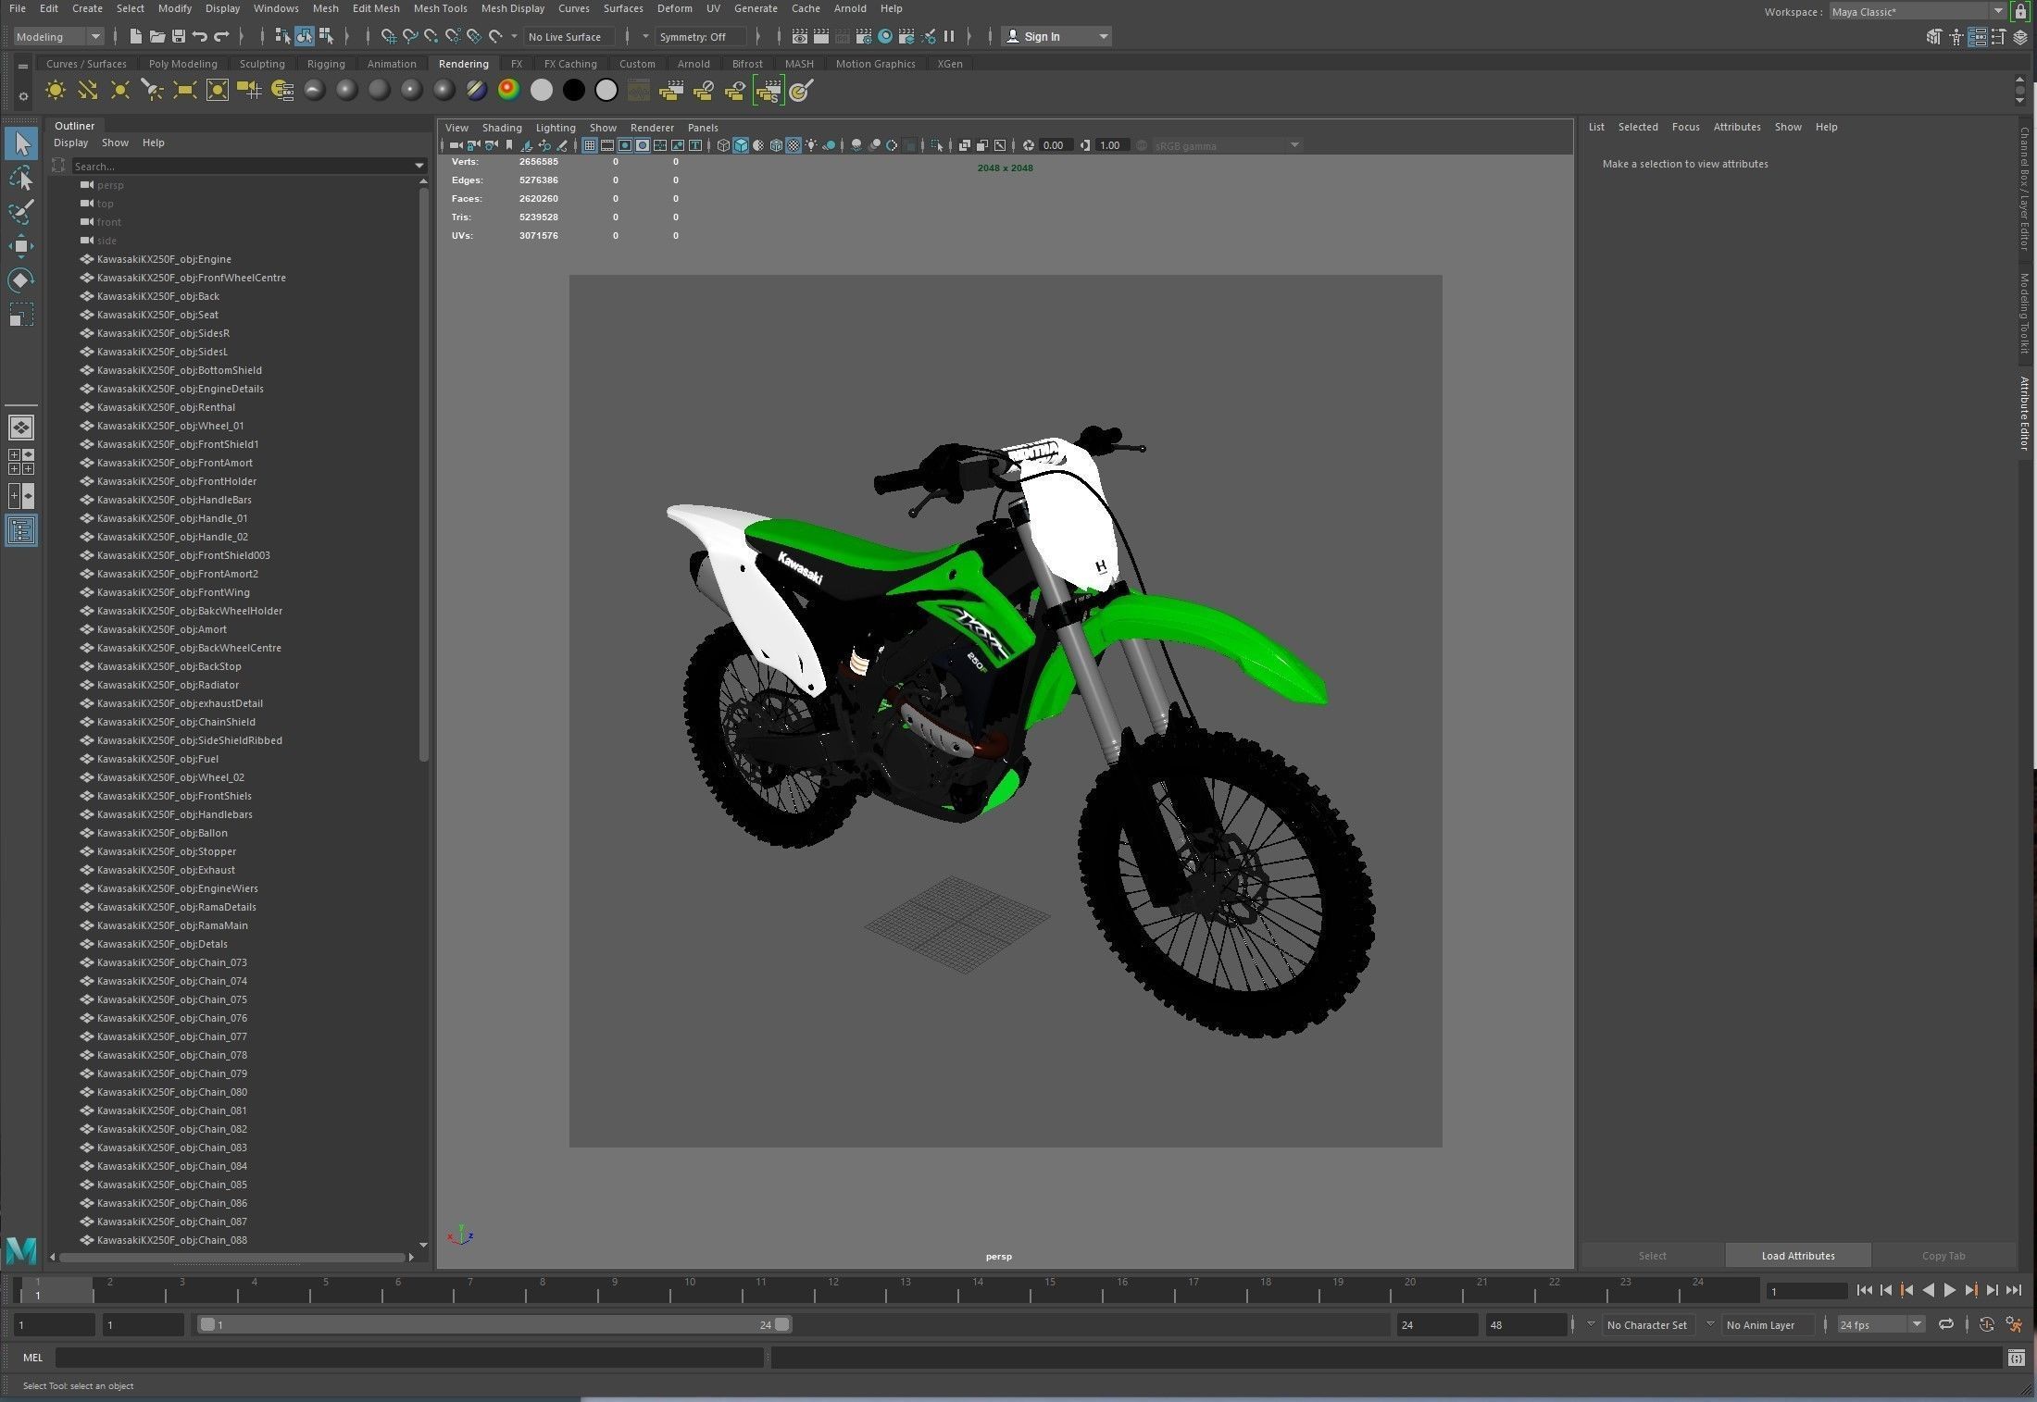Open the Arnold menu in the menu bar
The width and height of the screenshot is (2037, 1402).
point(849,8)
